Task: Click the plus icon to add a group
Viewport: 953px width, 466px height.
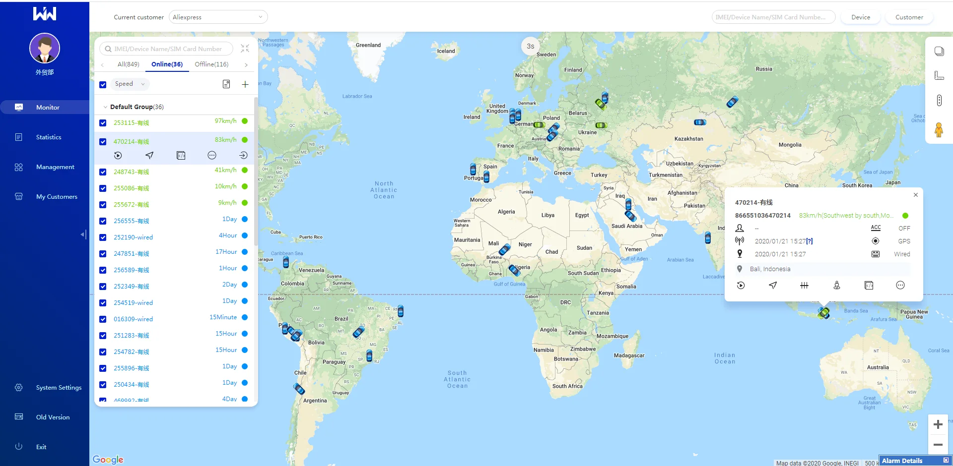Action: (x=245, y=84)
